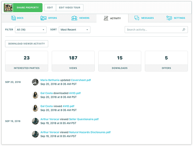
Task: Switch to the Messages tab
Action: coord(144,18)
